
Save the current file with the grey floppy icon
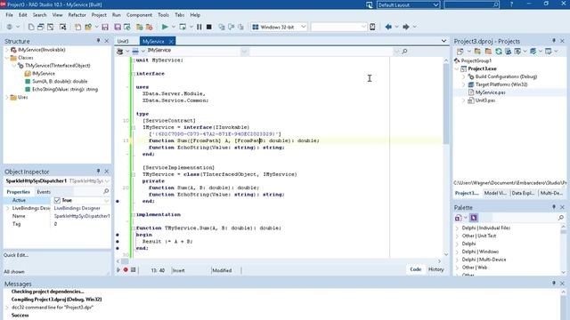(105, 27)
